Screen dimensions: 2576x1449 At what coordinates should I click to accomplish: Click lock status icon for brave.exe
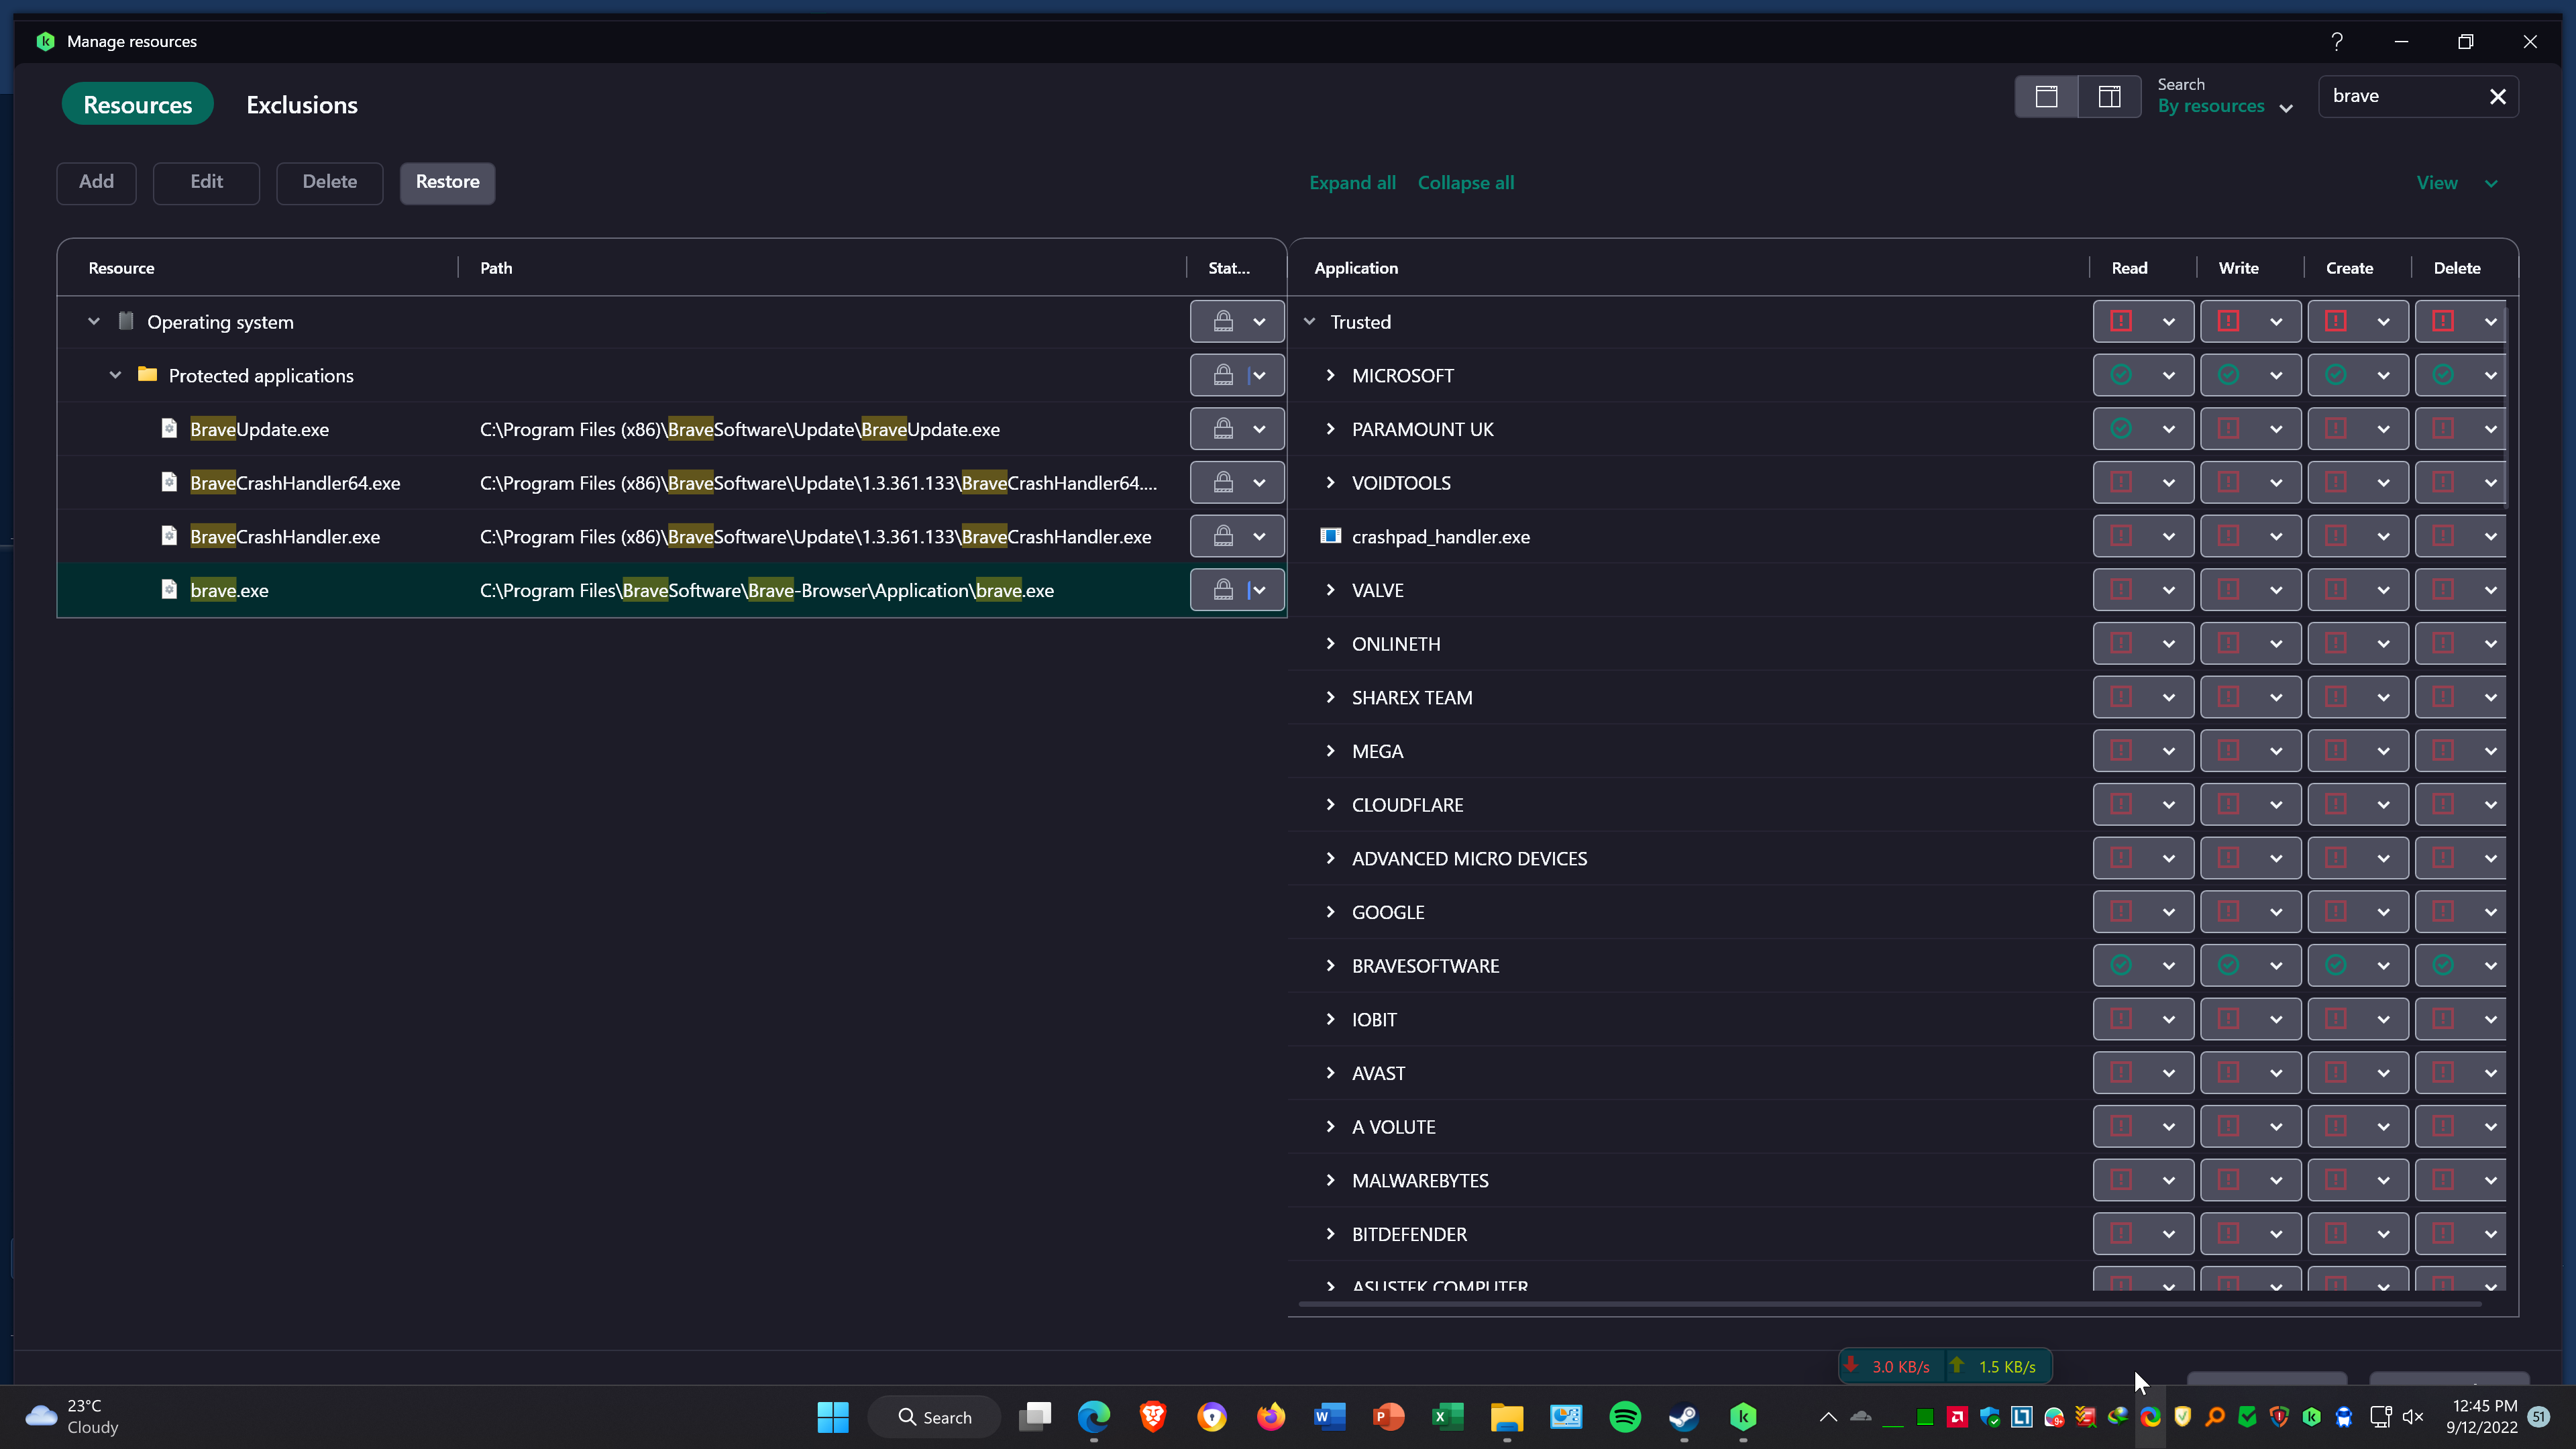point(1222,590)
